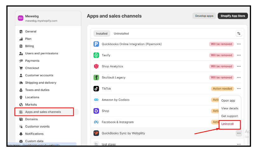Viewport: 256px width, 152px height.
Task: Open the Shopify App Store button
Action: [x=233, y=16]
